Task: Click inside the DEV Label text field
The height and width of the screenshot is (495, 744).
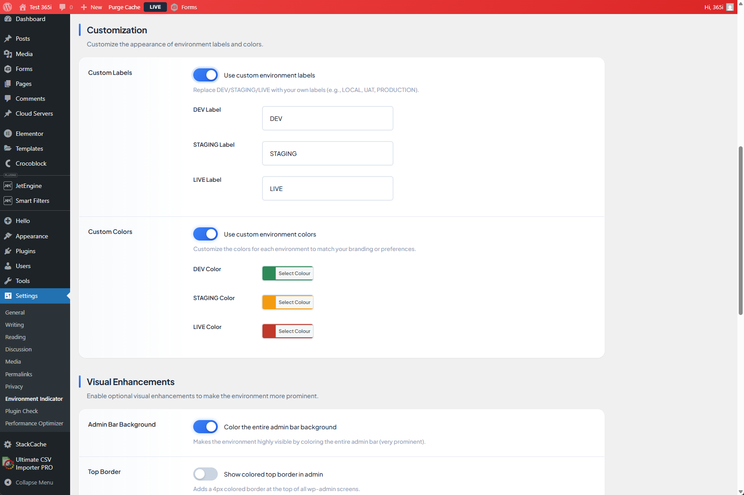Action: 327,118
